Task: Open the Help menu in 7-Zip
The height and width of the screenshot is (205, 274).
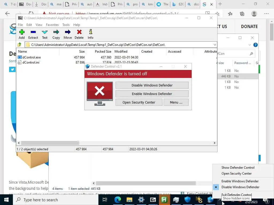Action: 77,25
